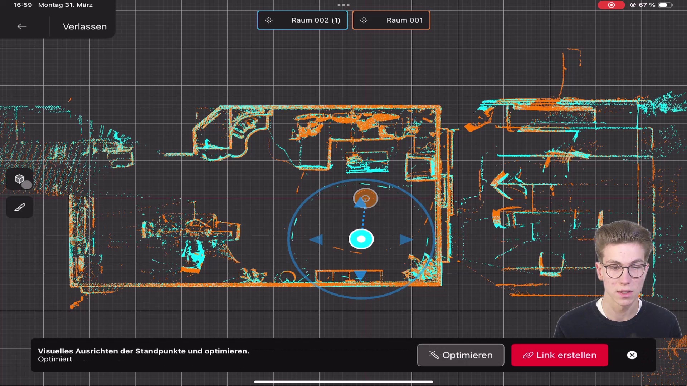The height and width of the screenshot is (386, 687).
Task: Tap the orange scan position marker
Action: tap(365, 198)
